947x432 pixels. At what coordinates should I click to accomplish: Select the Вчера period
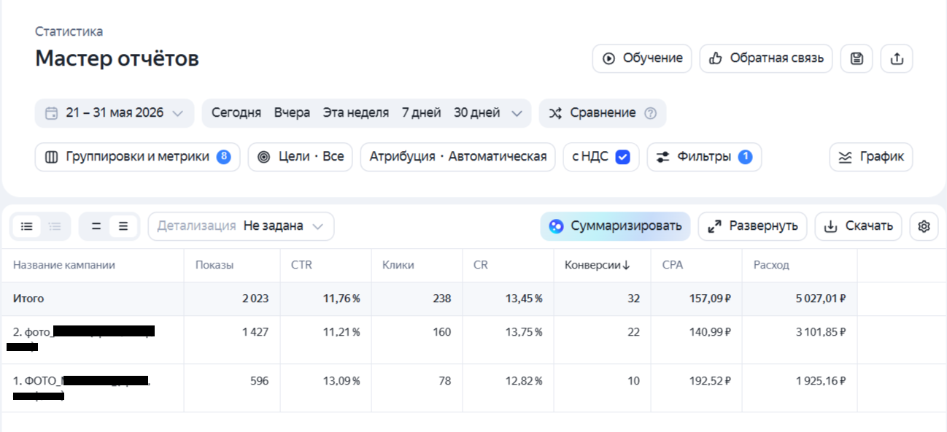[x=292, y=113]
